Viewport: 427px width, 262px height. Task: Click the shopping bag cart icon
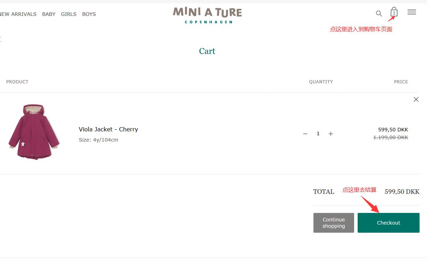[394, 12]
